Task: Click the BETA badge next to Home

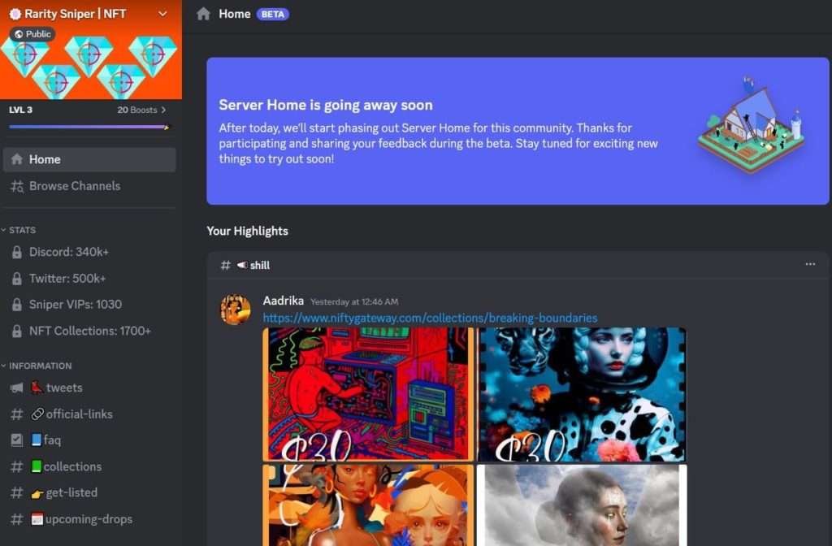Action: (x=273, y=15)
